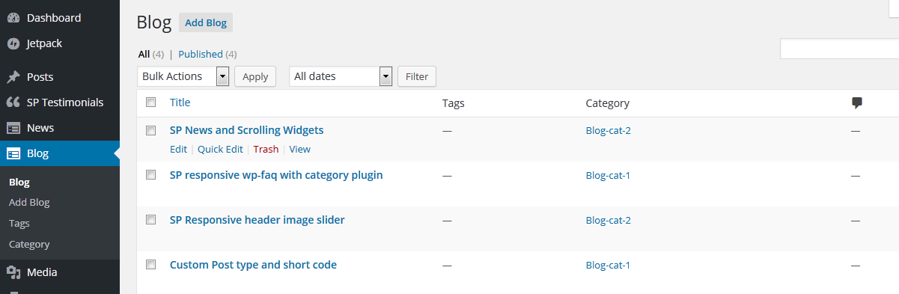The image size is (899, 294).
Task: Open the Tags submenu item under Blog
Action: coord(19,223)
